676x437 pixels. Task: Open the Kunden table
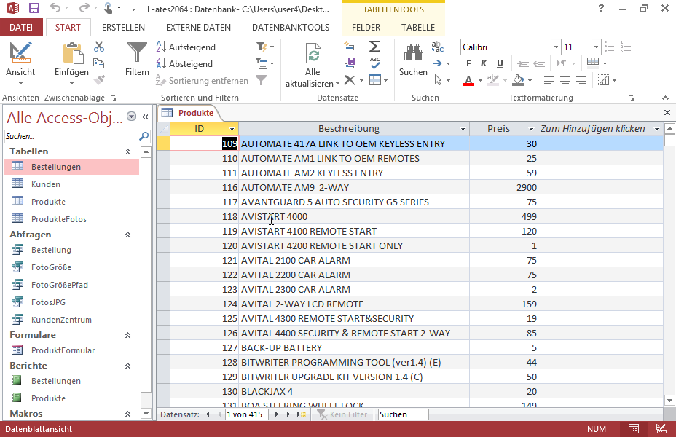pos(71,184)
